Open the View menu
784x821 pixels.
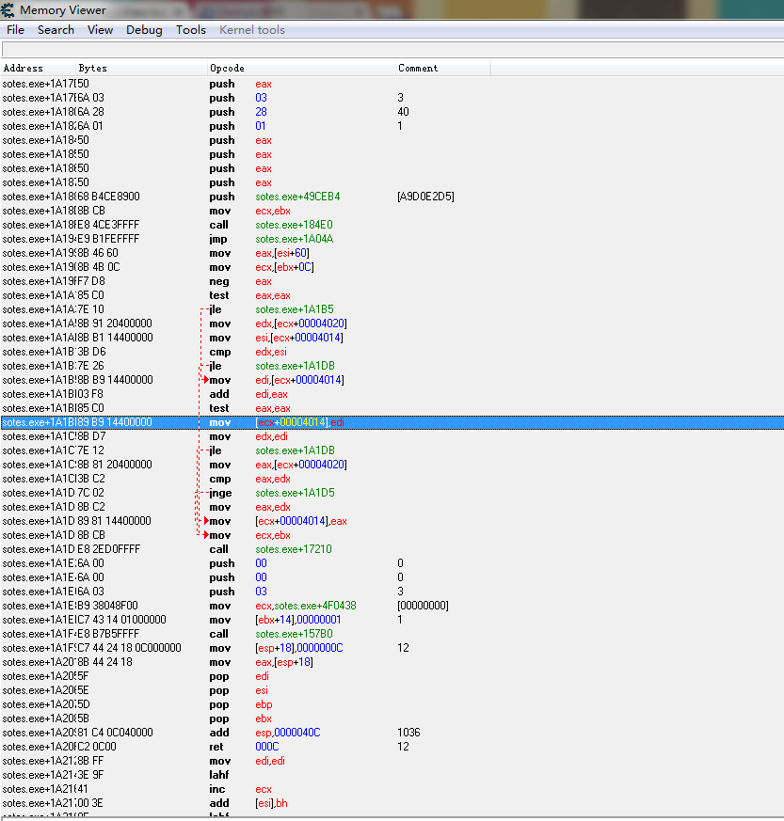click(100, 29)
